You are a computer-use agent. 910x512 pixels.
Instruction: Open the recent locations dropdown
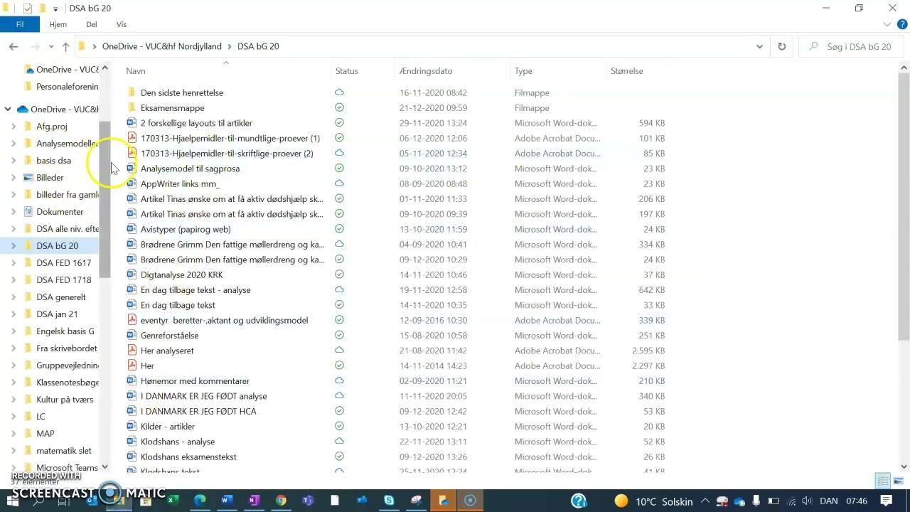[x=51, y=47]
